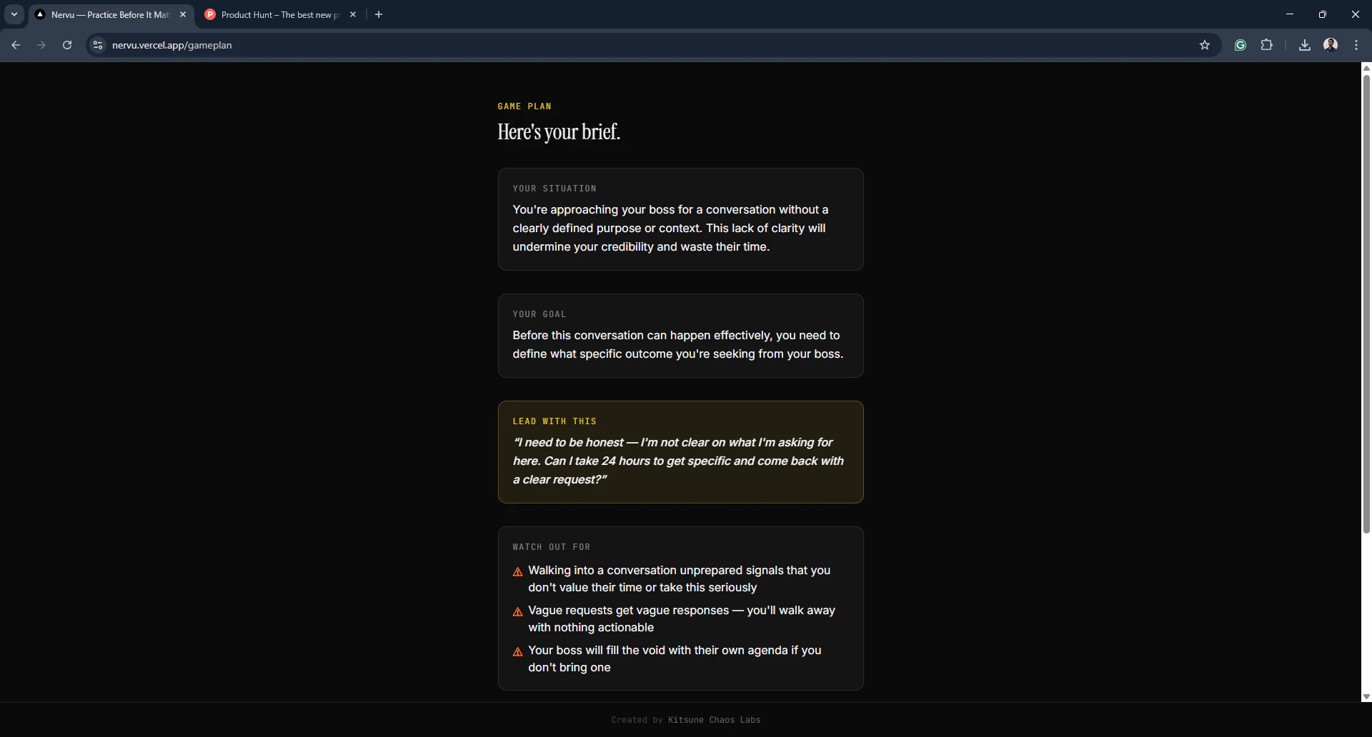This screenshot has width=1372, height=737.
Task: Restore down the browser window
Action: pyautogui.click(x=1323, y=14)
